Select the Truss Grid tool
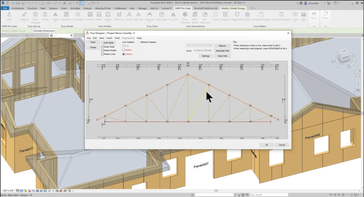364x197 pixels. 173,16
